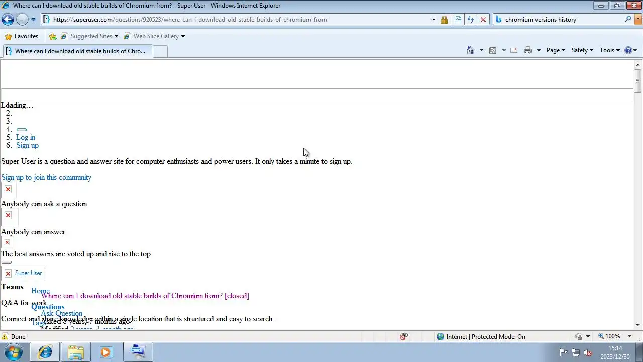This screenshot has width=643, height=362.
Task: Click the Forward navigation arrow button
Action: pos(22,20)
